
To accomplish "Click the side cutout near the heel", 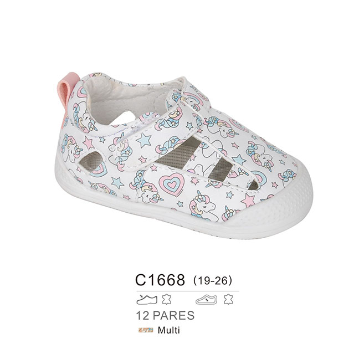I will click(90, 161).
